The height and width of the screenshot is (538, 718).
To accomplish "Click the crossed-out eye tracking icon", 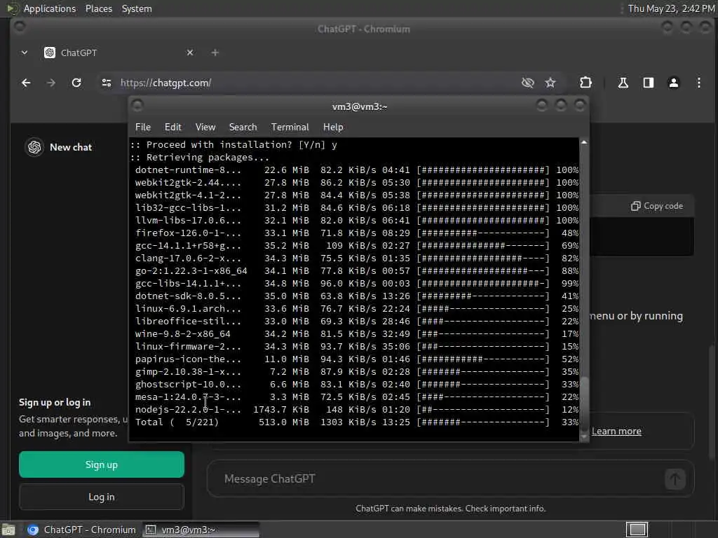I will pyautogui.click(x=527, y=83).
